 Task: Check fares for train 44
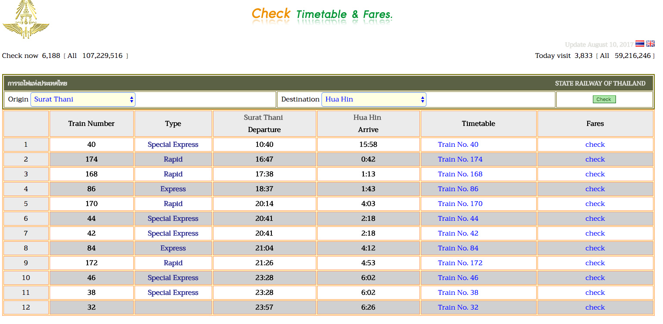[x=595, y=219]
